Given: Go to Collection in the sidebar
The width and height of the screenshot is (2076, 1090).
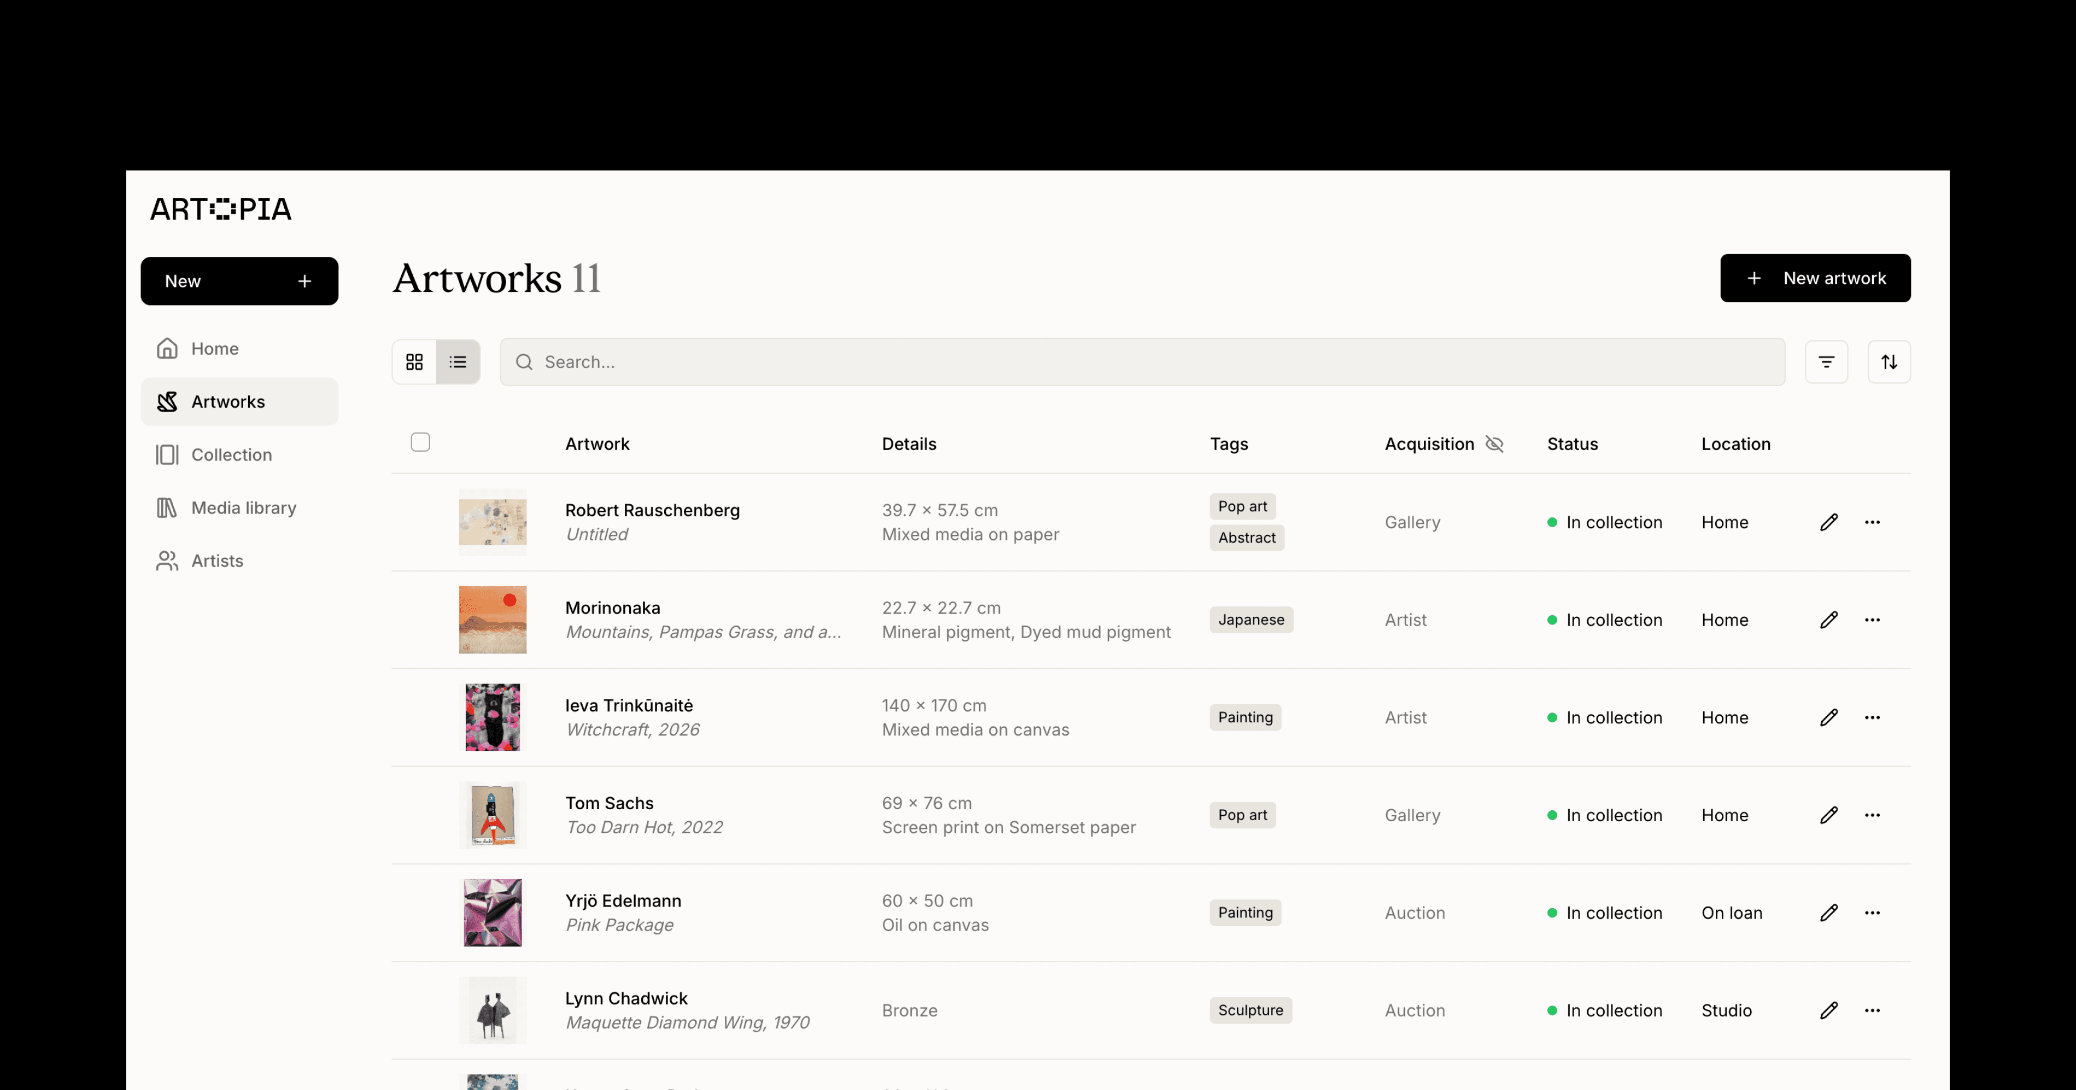Looking at the screenshot, I should click(231, 455).
